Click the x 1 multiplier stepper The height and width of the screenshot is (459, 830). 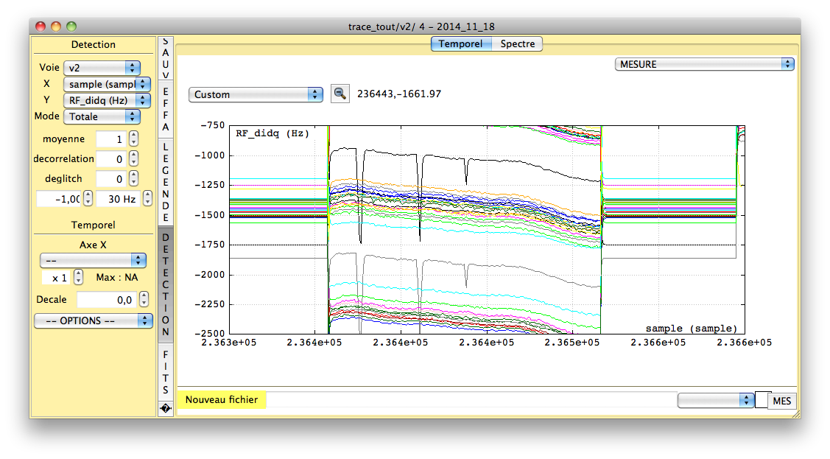(79, 278)
